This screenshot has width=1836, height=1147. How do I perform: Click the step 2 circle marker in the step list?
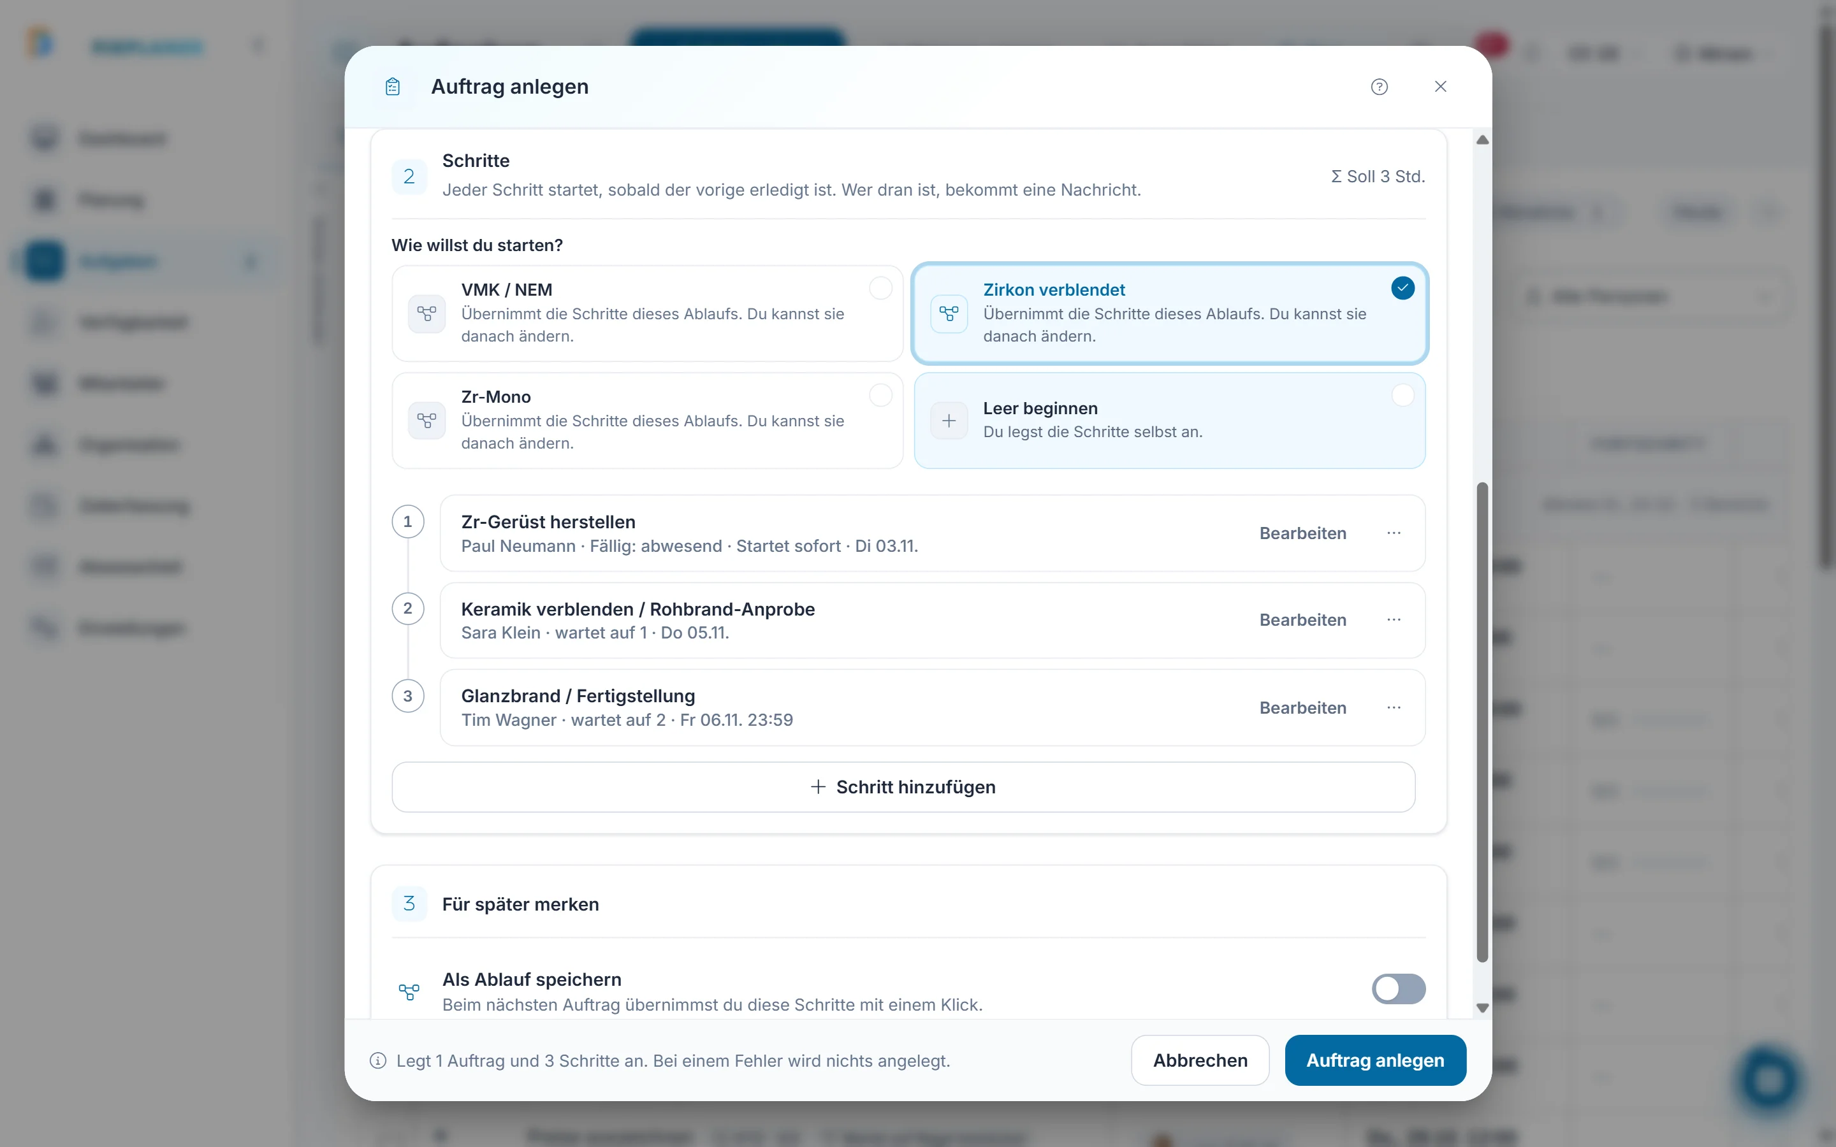pos(407,609)
